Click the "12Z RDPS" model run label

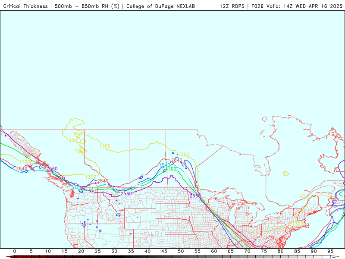click(x=232, y=6)
